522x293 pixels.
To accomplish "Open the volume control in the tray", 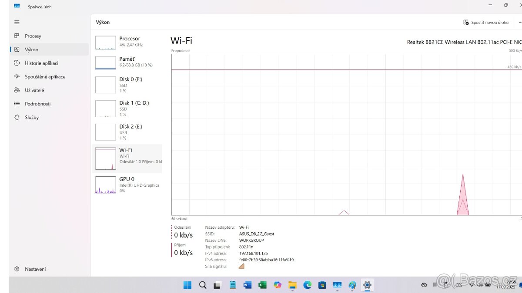I will click(x=479, y=285).
